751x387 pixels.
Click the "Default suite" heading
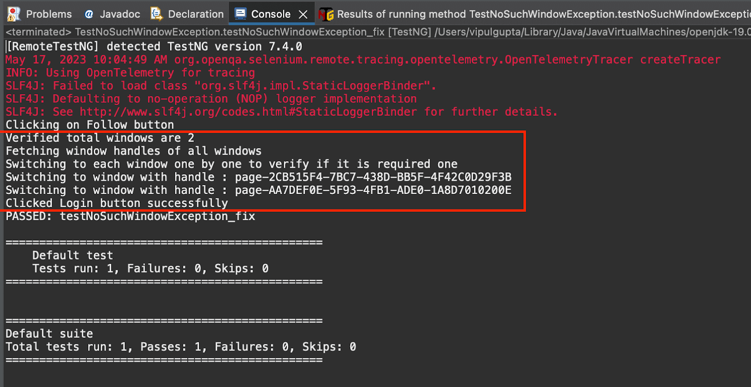tap(49, 334)
